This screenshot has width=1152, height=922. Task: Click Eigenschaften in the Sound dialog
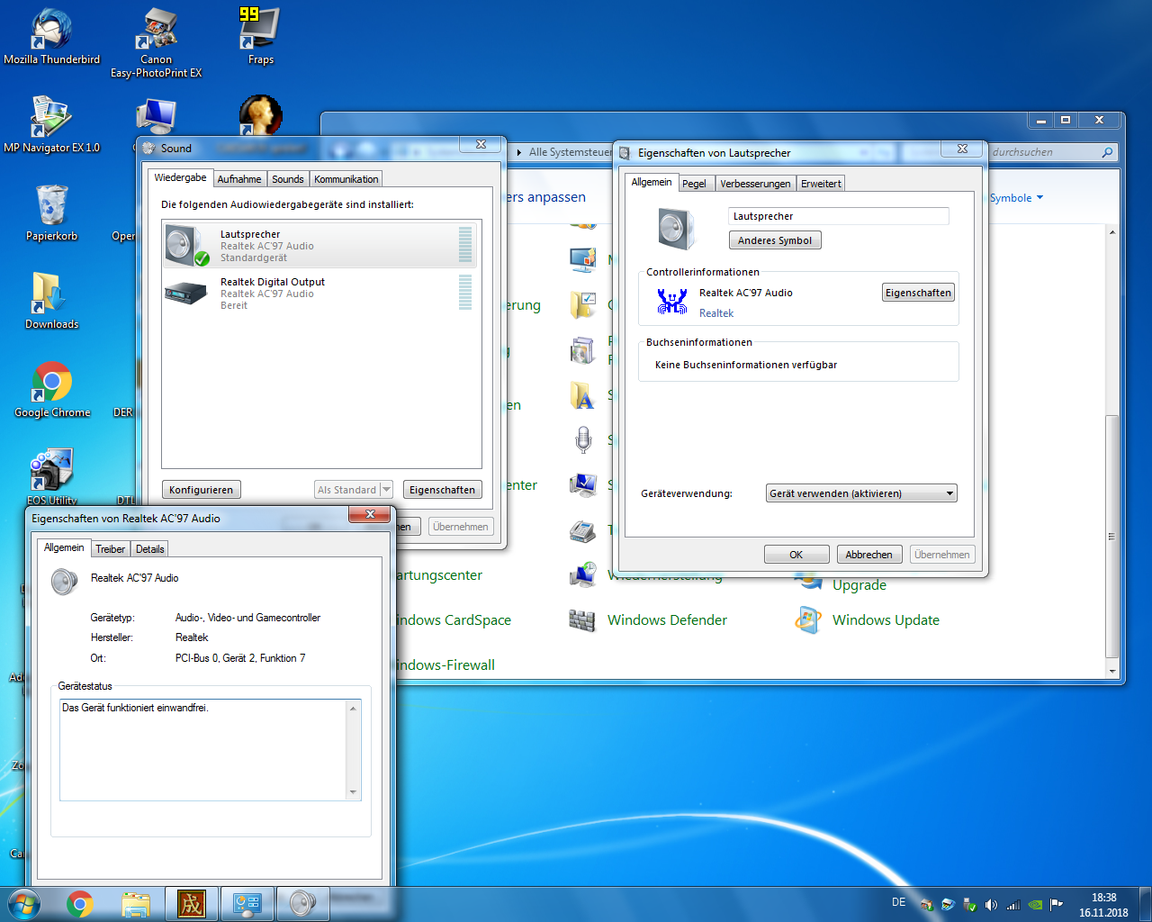tap(442, 490)
